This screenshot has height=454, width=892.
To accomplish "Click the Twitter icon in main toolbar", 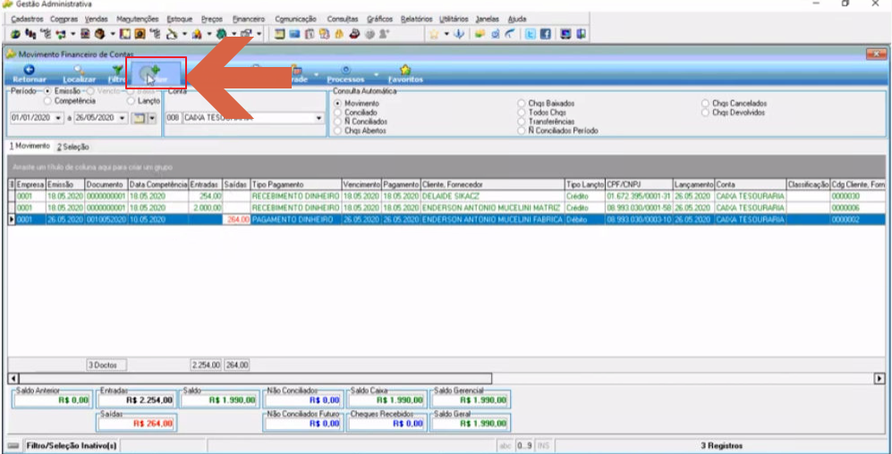I will [531, 34].
